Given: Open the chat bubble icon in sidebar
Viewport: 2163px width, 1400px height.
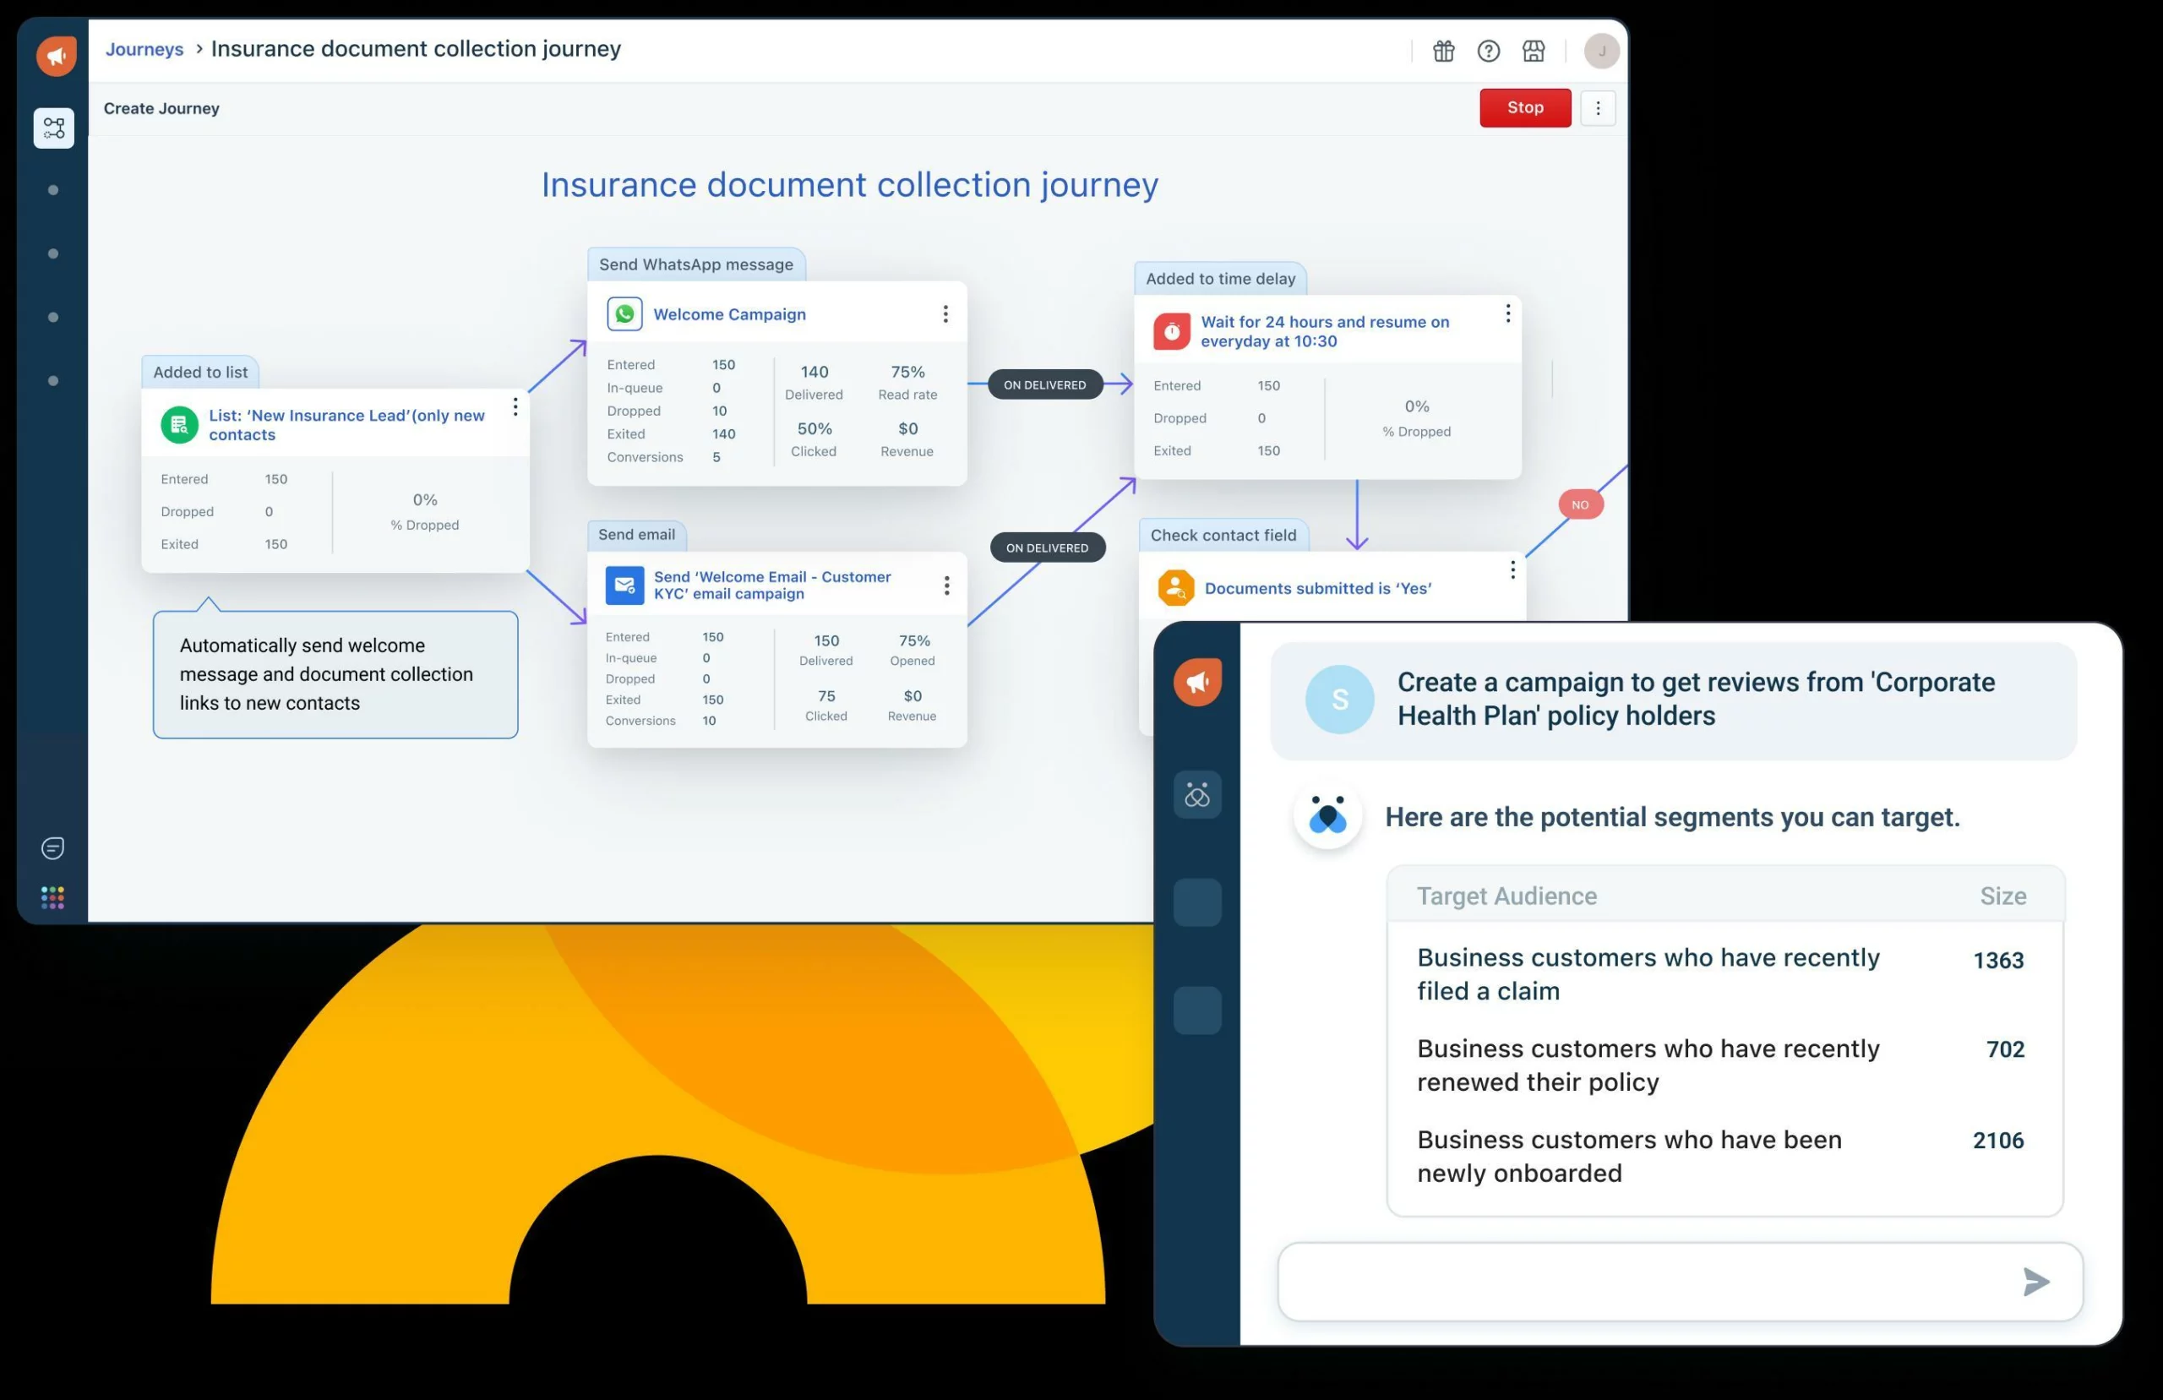Looking at the screenshot, I should click(52, 848).
